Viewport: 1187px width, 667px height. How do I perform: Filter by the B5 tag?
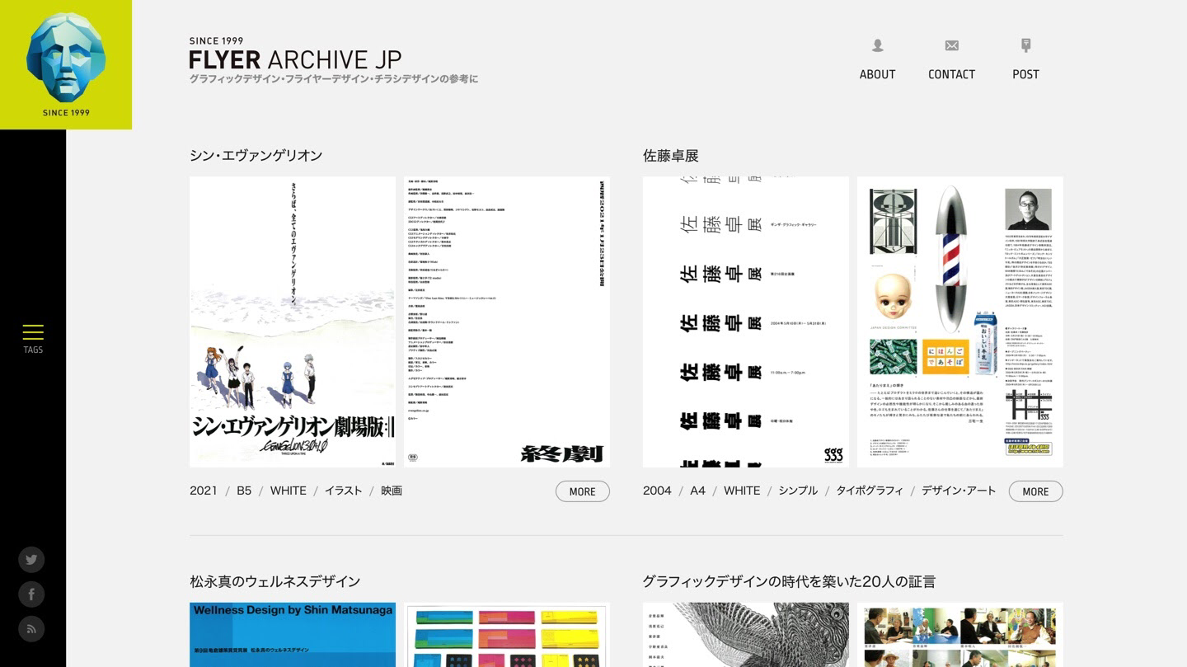[244, 491]
